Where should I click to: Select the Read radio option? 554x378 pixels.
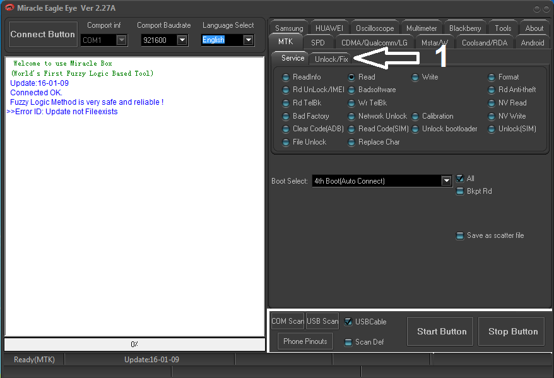[x=362, y=77]
